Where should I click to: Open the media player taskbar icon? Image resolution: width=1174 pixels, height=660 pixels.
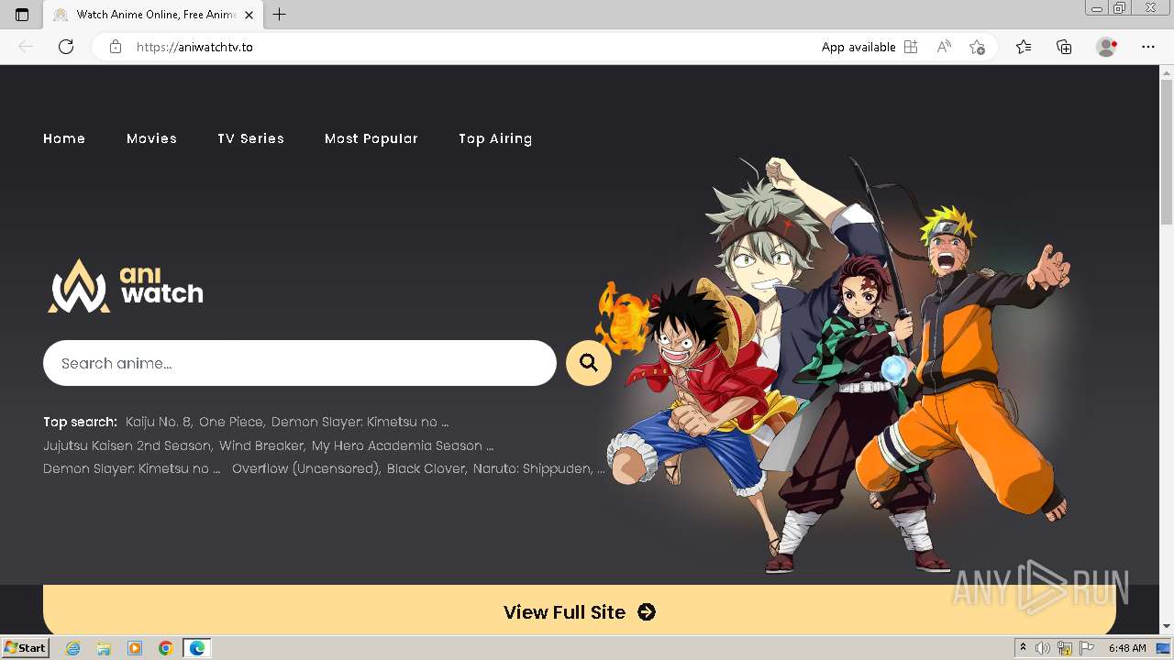tap(135, 648)
